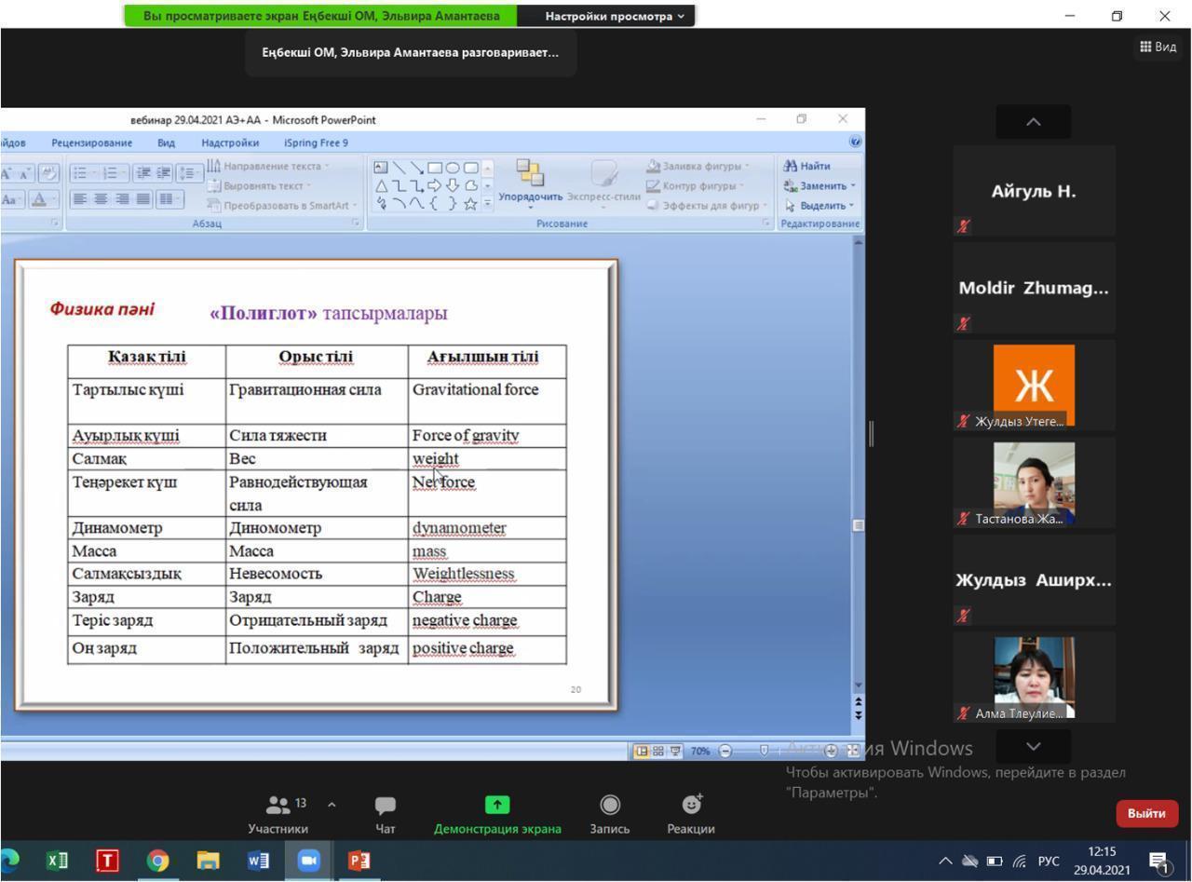Expand the caret next to Participants
This screenshot has height=882, width=1192.
(332, 804)
